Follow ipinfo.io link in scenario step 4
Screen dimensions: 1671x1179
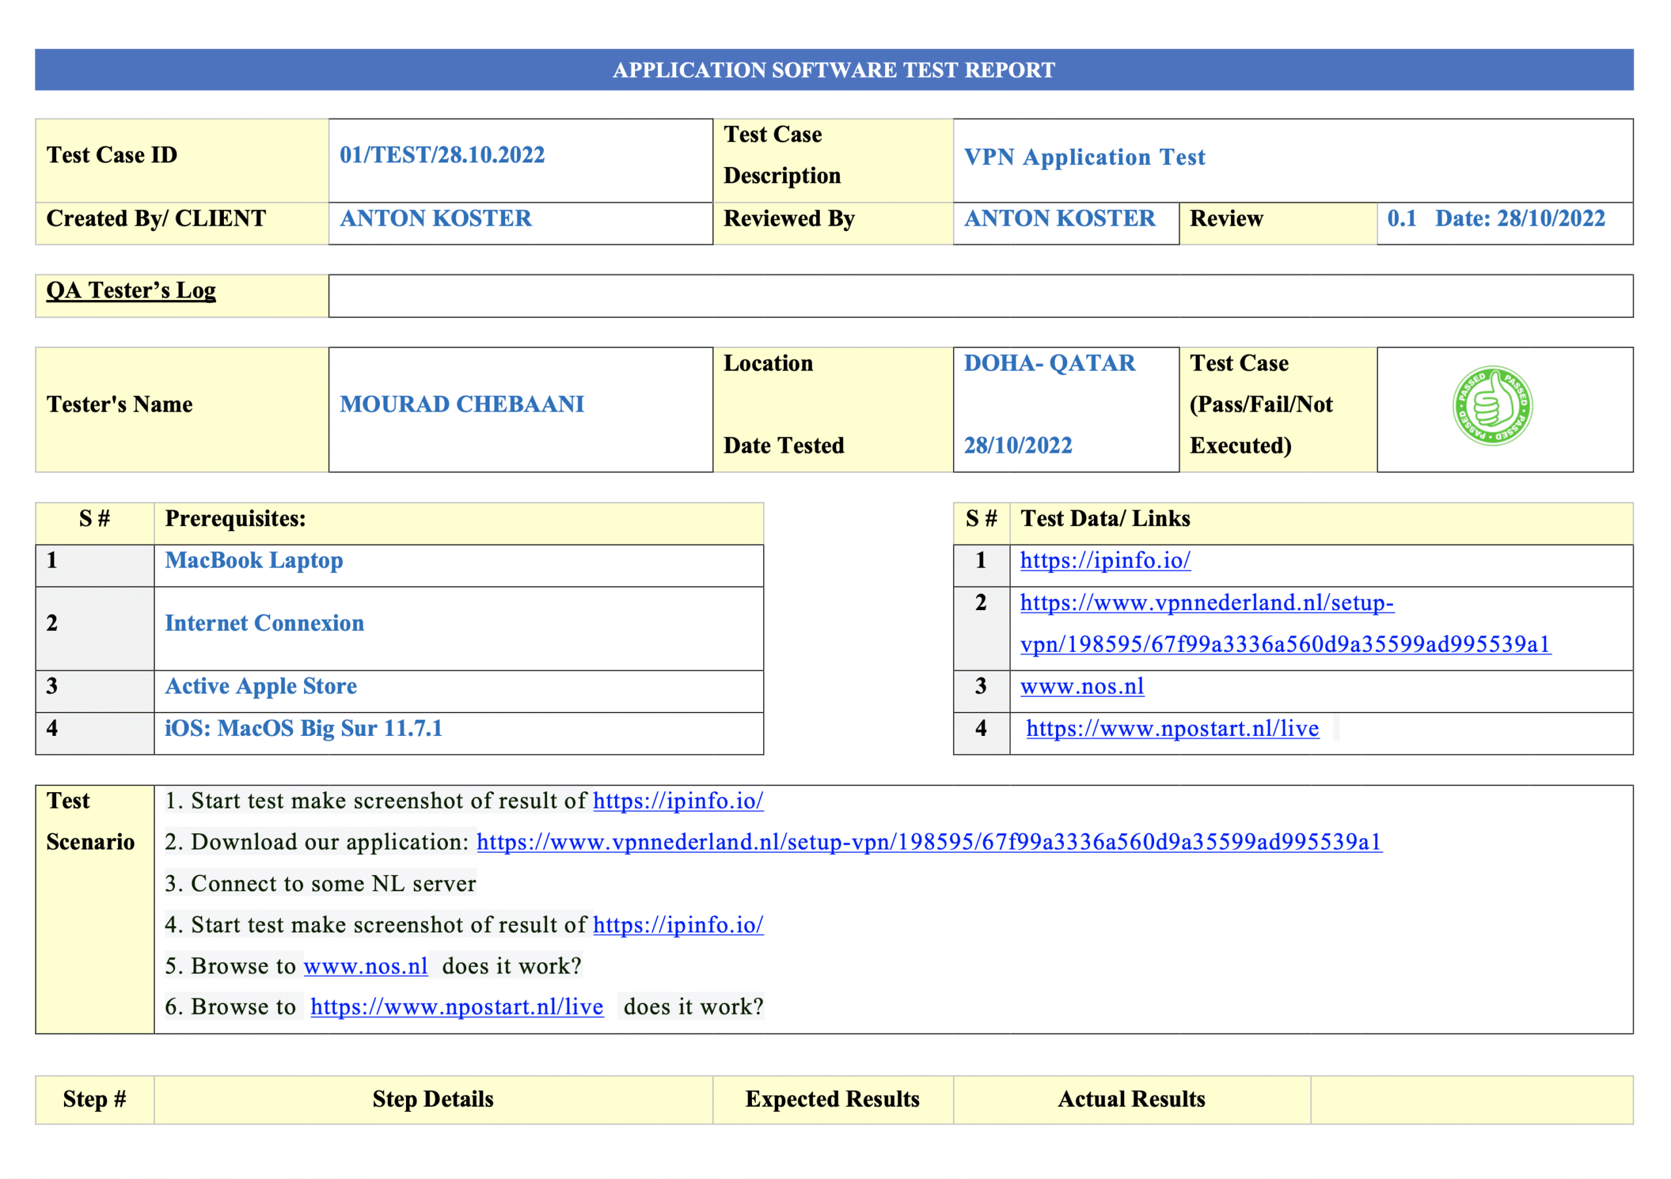pyautogui.click(x=678, y=925)
